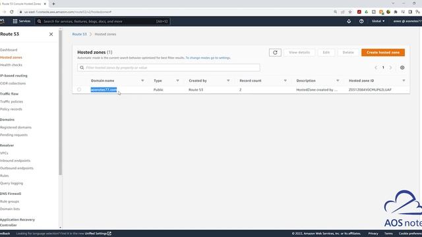Open the extensions puzzle icon
Viewport: 422px width, 237px height.
click(x=396, y=12)
